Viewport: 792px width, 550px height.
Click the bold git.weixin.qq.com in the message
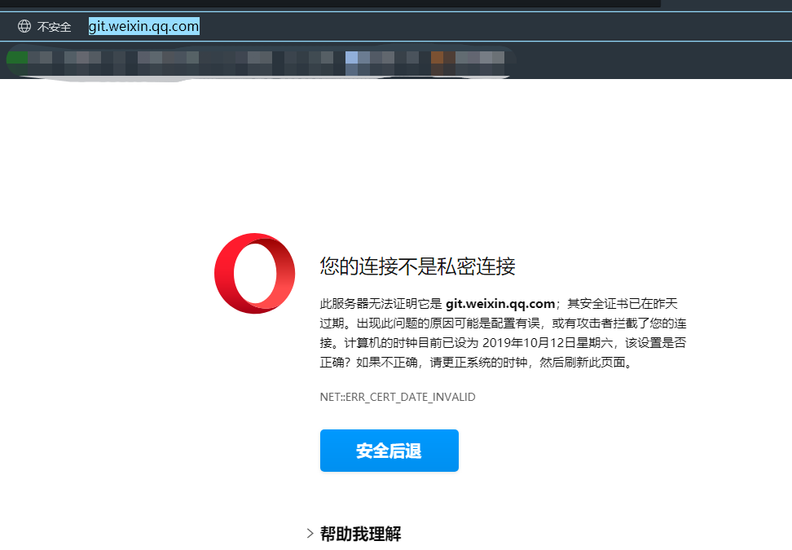pos(500,304)
